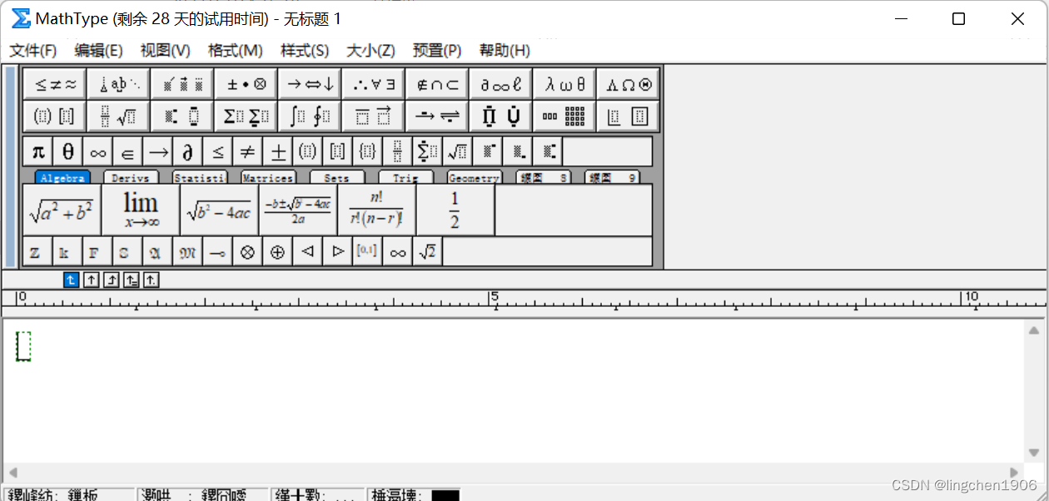Insert the circled plus symbol
Image resolution: width=1049 pixels, height=501 pixels.
click(x=277, y=251)
